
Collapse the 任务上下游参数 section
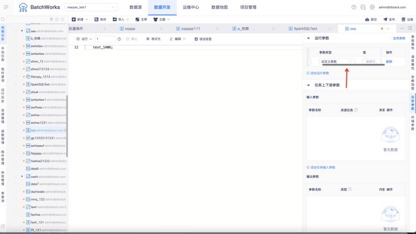(309, 85)
